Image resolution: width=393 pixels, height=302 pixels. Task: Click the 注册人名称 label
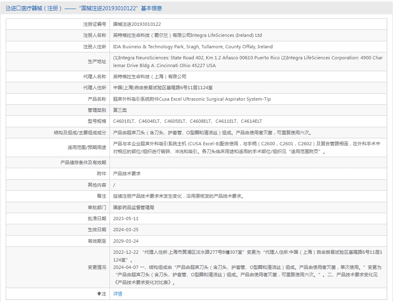tap(94, 35)
